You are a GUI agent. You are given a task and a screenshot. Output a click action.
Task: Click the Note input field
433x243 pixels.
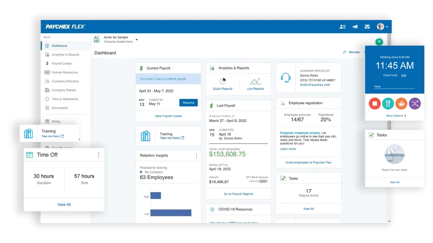coord(394,86)
